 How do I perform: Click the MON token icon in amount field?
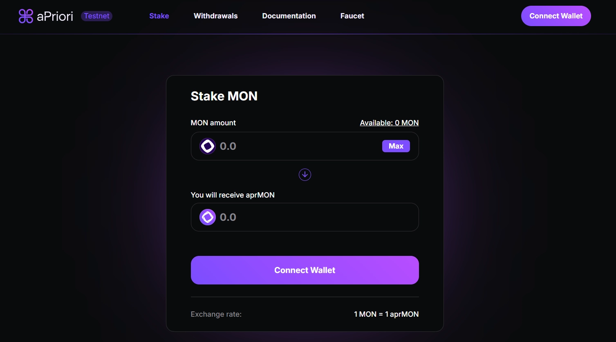click(x=207, y=146)
